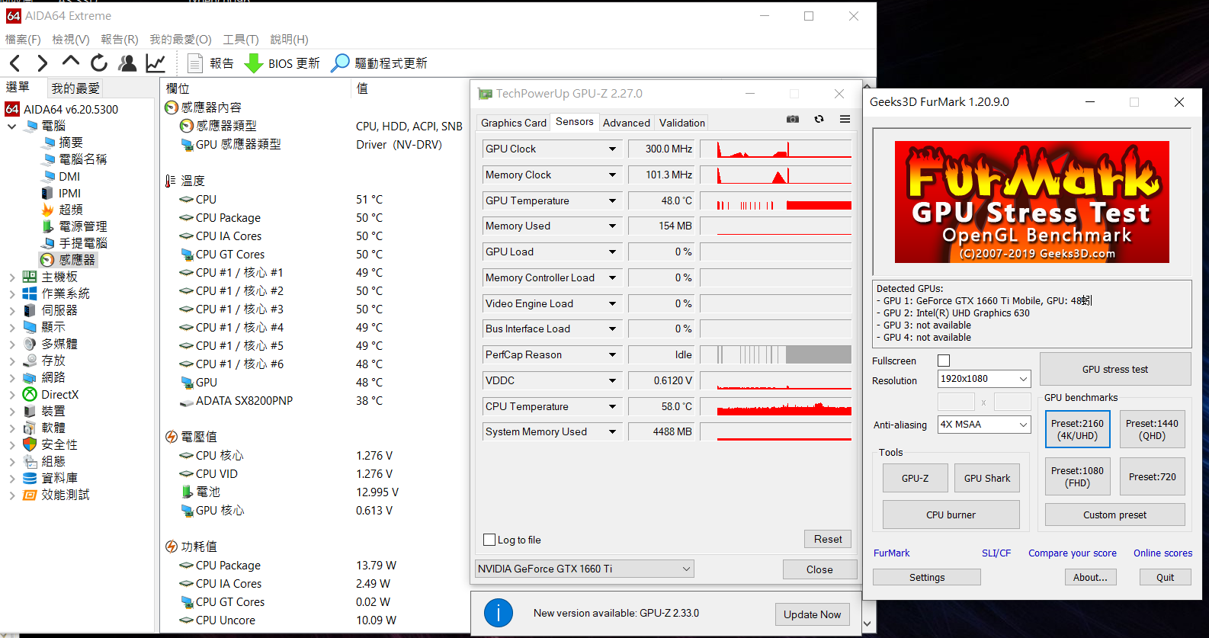Image resolution: width=1209 pixels, height=638 pixels.
Task: Open the AIDA64 user management icon
Action: coord(128,63)
